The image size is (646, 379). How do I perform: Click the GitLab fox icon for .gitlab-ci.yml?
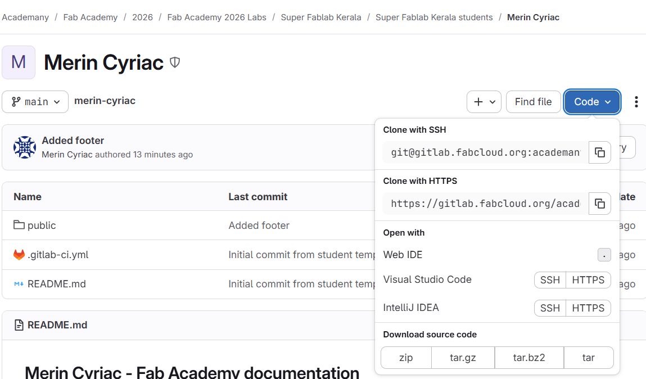point(19,255)
